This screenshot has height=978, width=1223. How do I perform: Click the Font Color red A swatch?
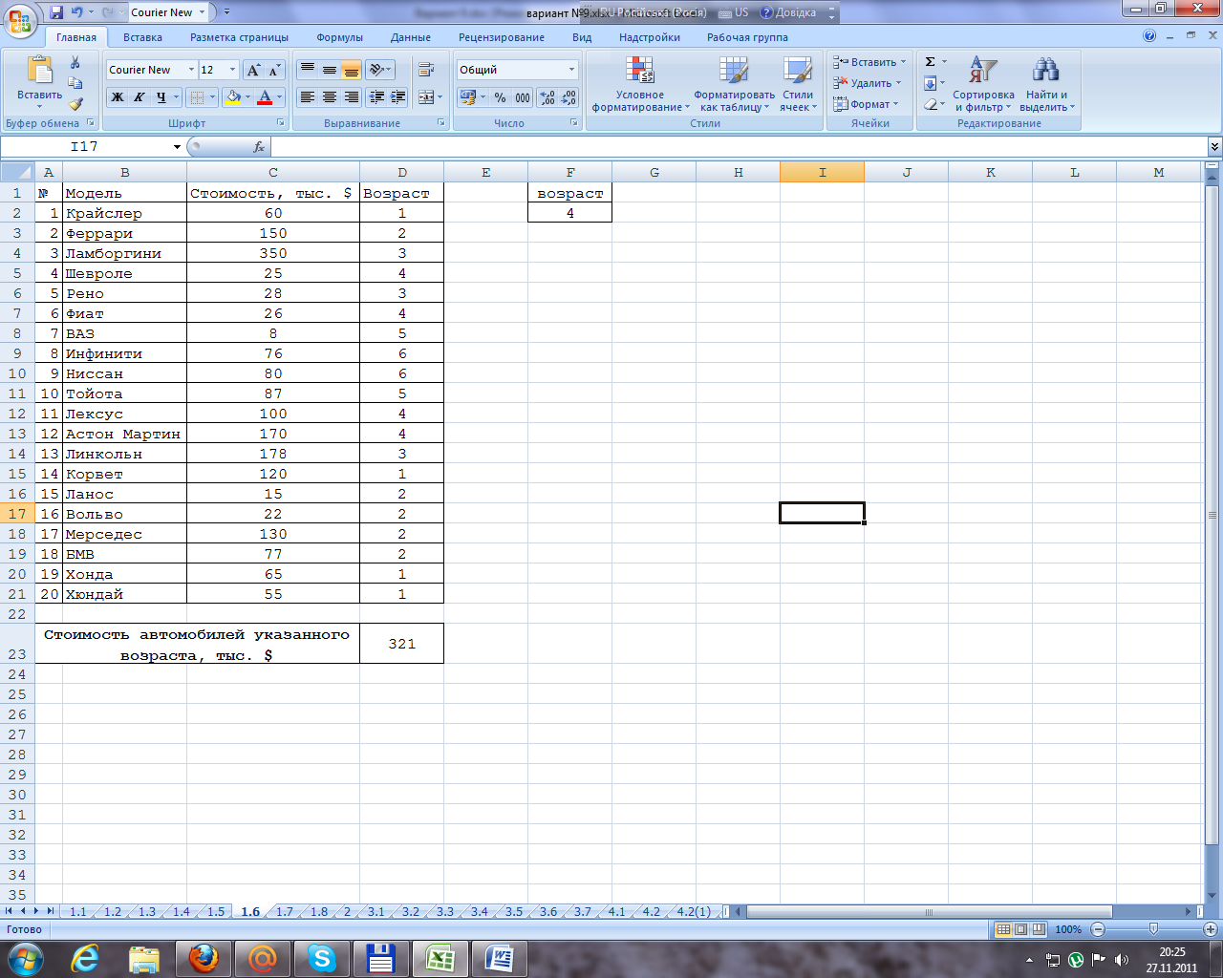pos(265,97)
